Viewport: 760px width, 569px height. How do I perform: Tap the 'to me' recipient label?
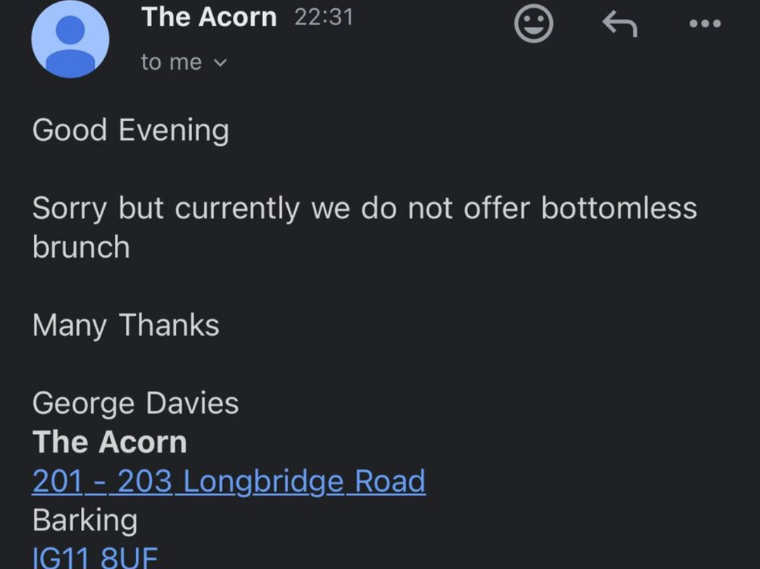[x=171, y=62]
